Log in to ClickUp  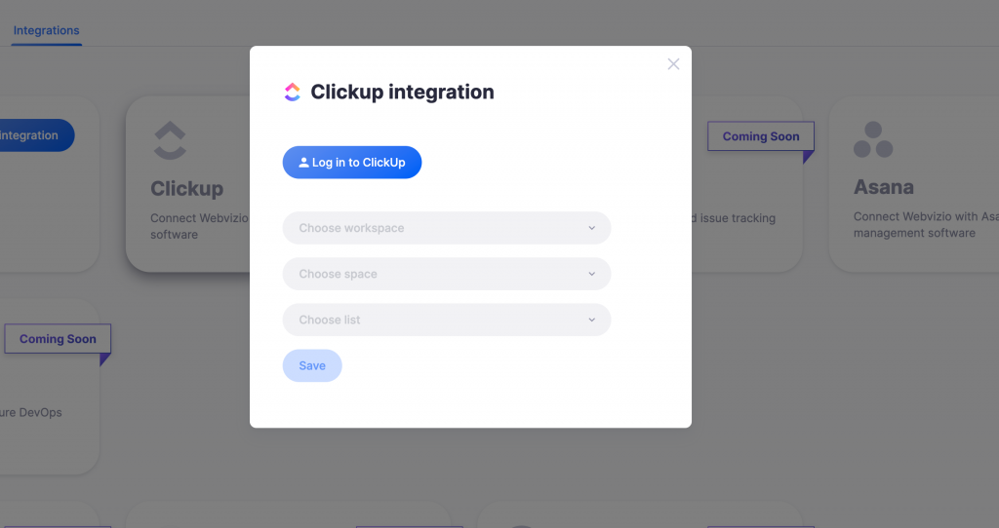(x=351, y=163)
